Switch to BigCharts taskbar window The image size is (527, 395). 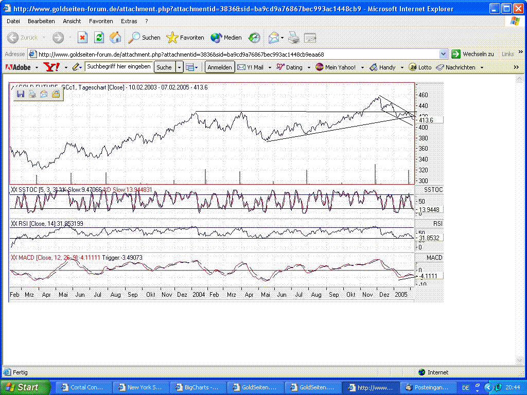click(x=198, y=387)
